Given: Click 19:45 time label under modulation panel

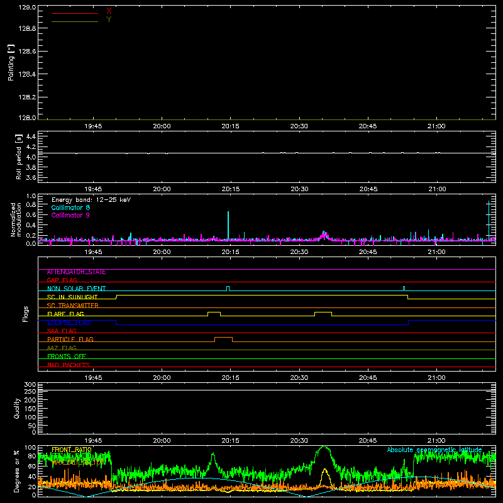Looking at the screenshot, I should (x=93, y=252).
